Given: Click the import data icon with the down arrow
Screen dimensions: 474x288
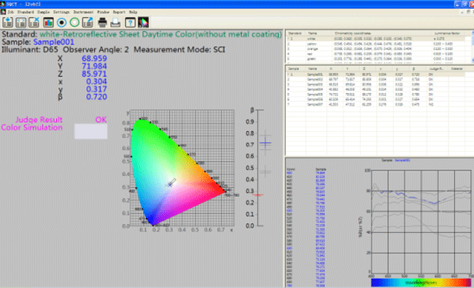Looking at the screenshot, I should coord(7,23).
